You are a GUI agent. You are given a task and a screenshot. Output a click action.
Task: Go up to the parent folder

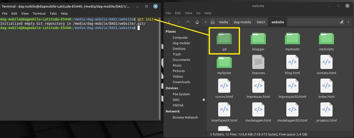point(188,22)
